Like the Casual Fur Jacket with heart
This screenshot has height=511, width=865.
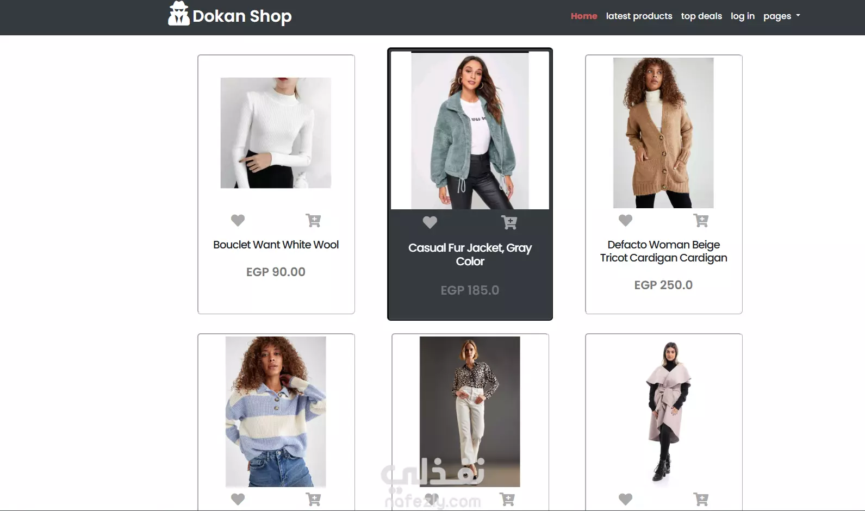430,222
